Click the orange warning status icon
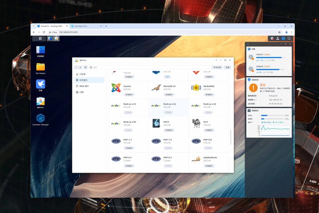Viewport: 319px width, 213px height. coord(253,88)
